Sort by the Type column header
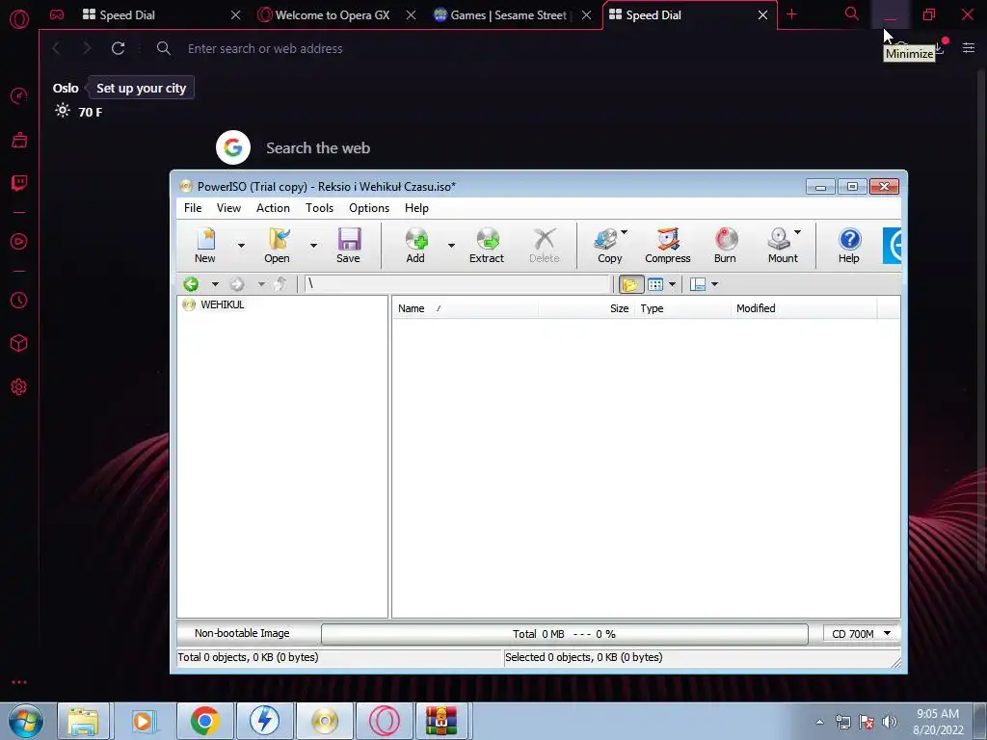 click(x=682, y=308)
